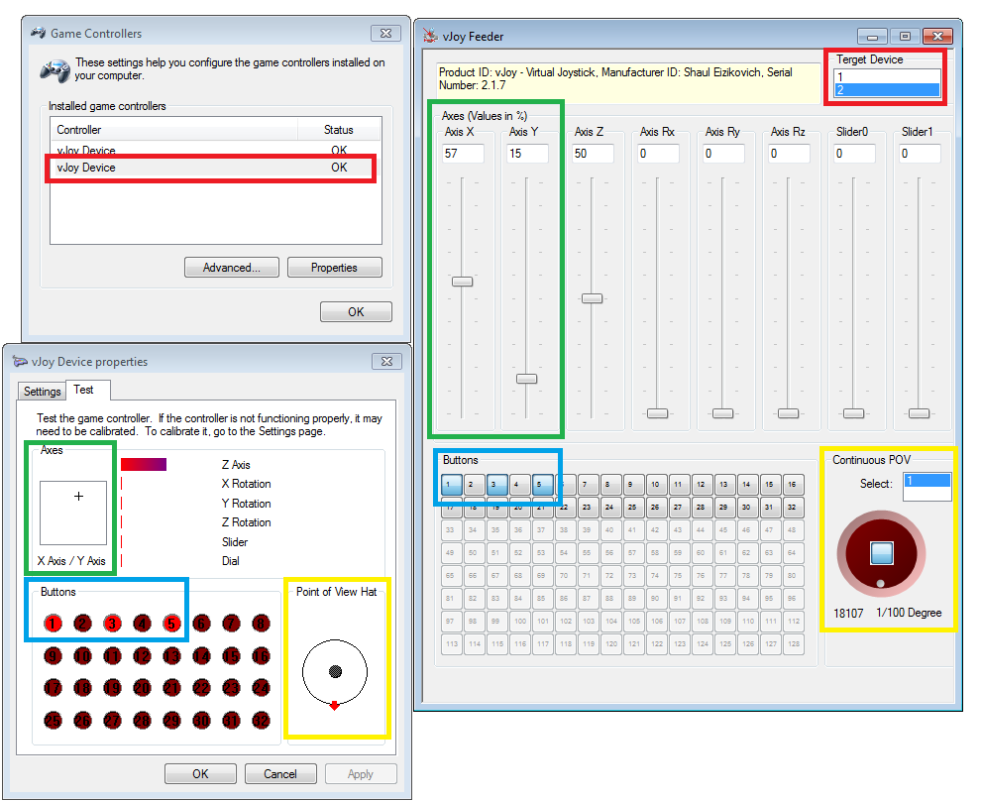This screenshot has width=981, height=801.
Task: Toggle button 16 in vJoy Feeder
Action: tap(794, 485)
